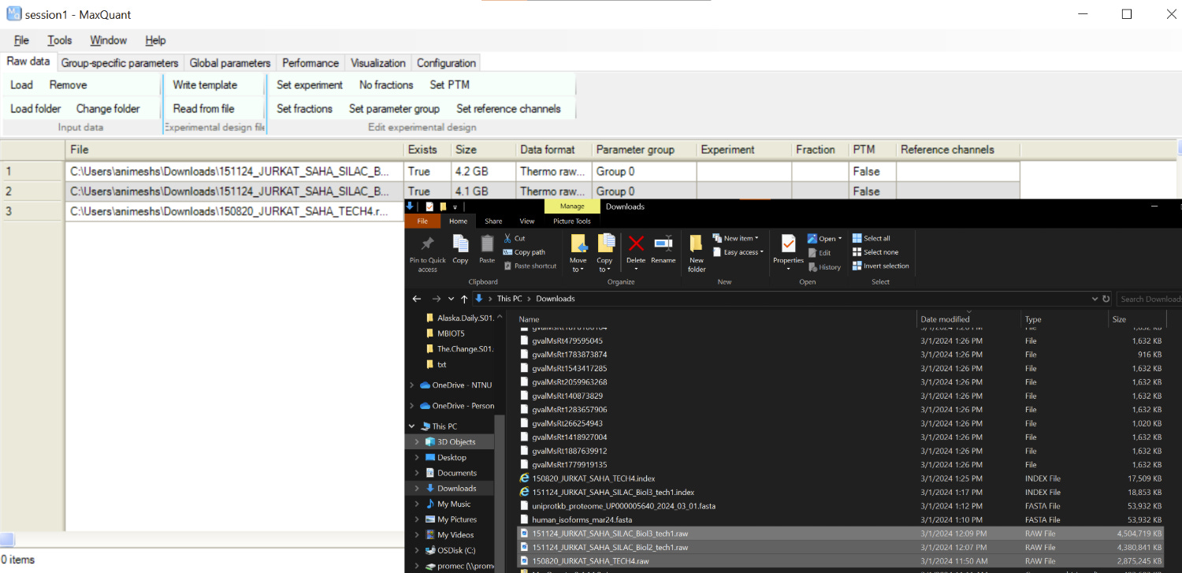Click the 150820_JURKAT_SAHA_TECH4.index file icon

(524, 478)
